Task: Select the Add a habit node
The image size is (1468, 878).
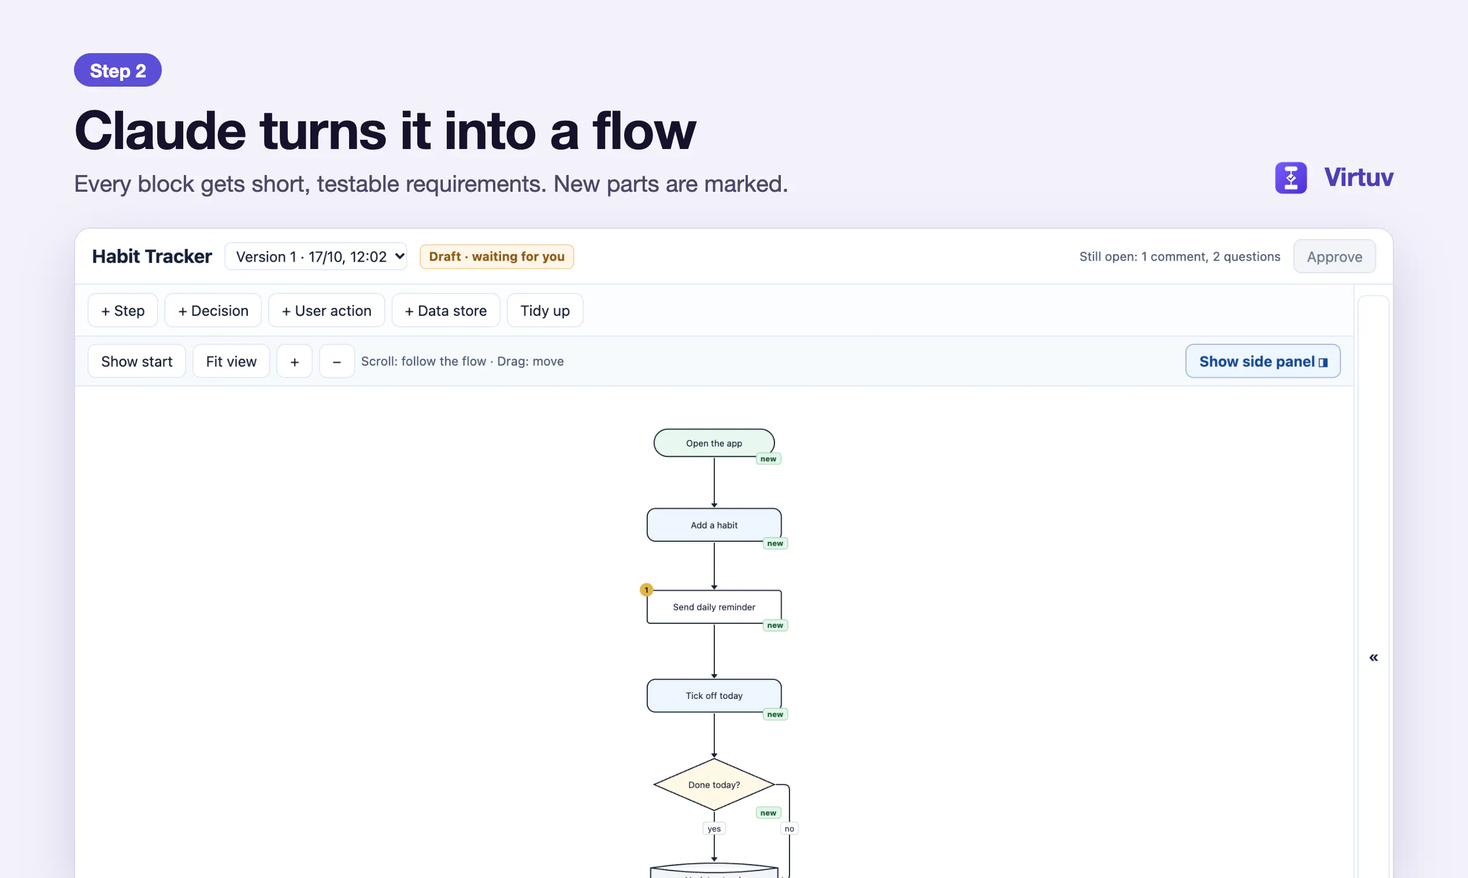Action: click(714, 525)
